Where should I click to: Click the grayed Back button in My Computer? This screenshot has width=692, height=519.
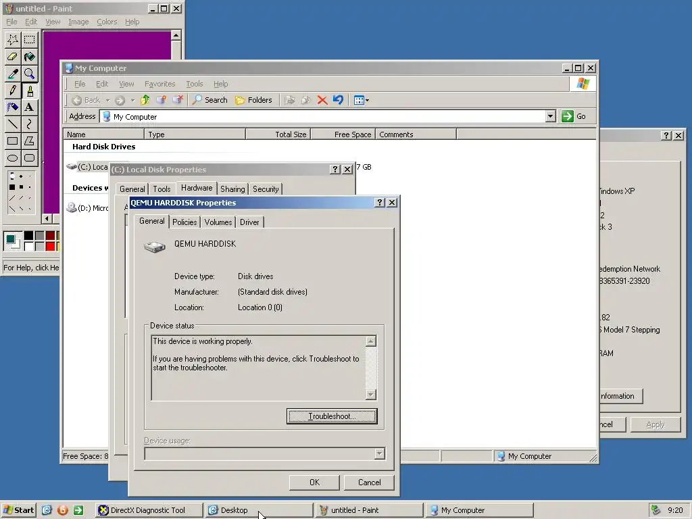pyautogui.click(x=86, y=100)
